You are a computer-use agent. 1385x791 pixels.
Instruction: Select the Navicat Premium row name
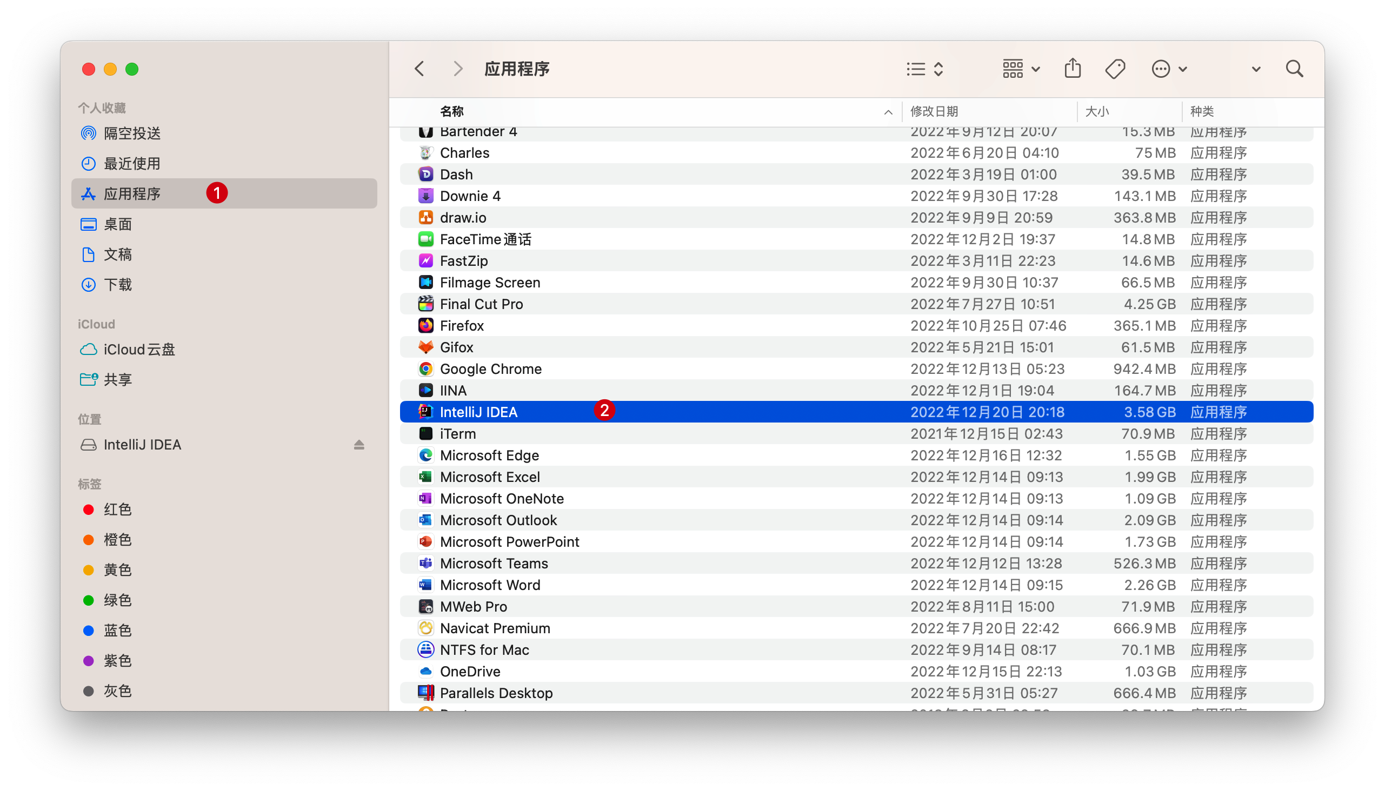(x=495, y=628)
